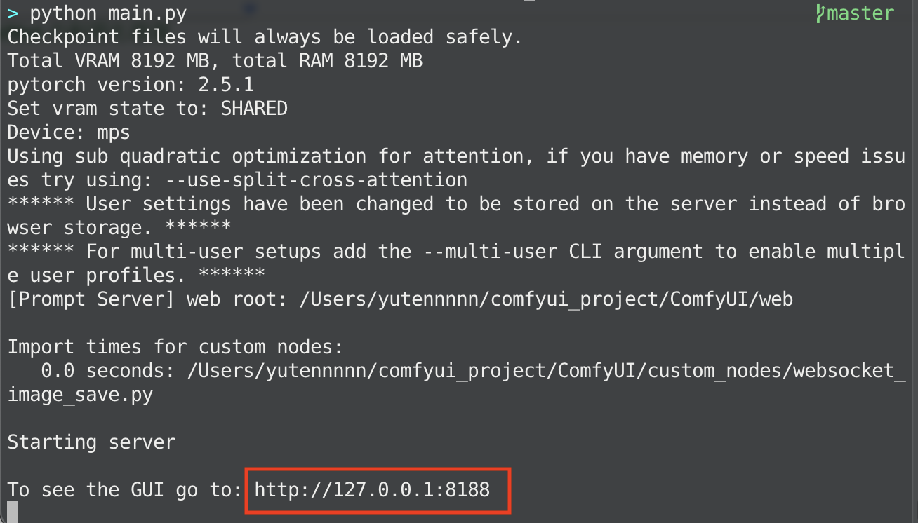
Task: Open the http://127.0.0.1:8188 GUI link
Action: click(372, 489)
